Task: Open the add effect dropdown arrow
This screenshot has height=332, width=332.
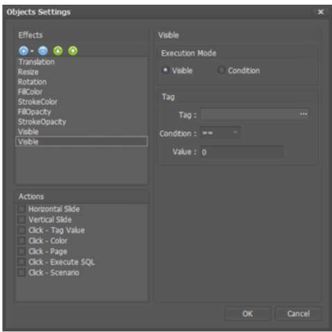Action: 32,51
